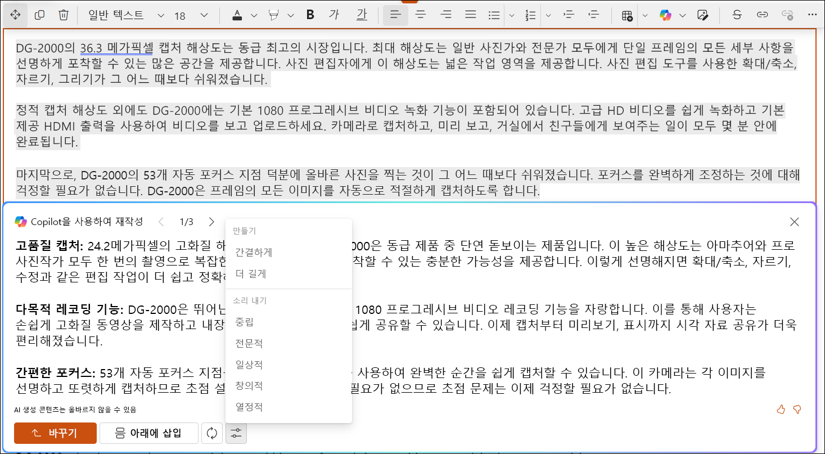
Task: Click the AI 생성 콘텐츠 disclaimer text
Action: pos(75,410)
